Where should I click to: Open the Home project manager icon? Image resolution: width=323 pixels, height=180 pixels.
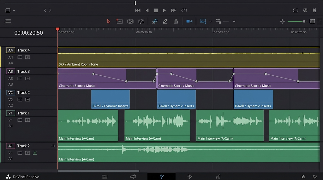[303, 177]
